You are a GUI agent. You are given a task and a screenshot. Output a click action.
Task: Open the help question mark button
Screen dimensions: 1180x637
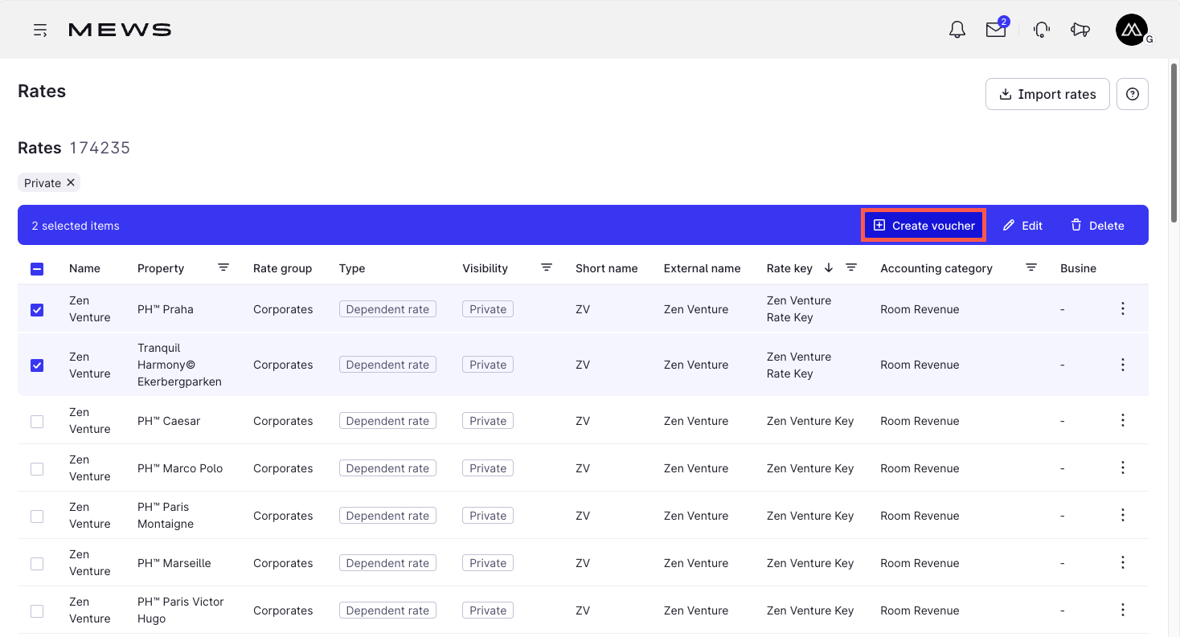[1133, 94]
